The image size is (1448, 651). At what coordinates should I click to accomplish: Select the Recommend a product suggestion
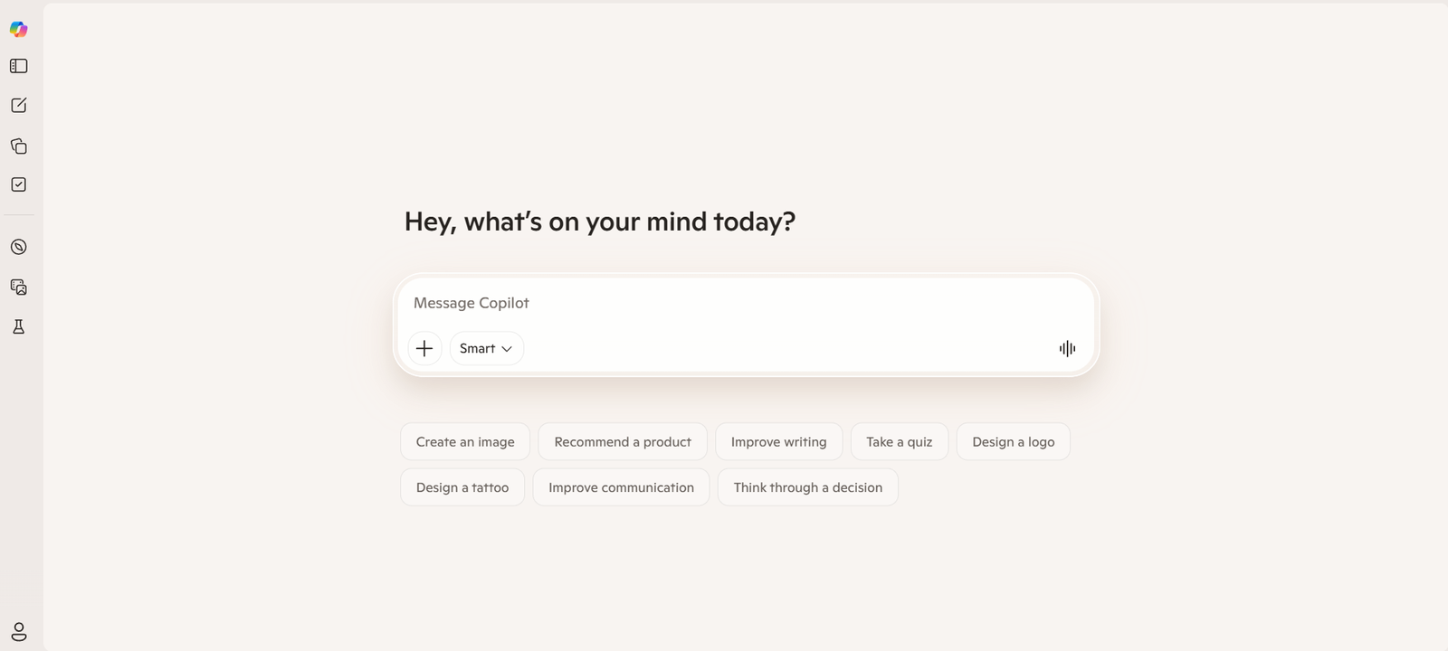(x=623, y=442)
